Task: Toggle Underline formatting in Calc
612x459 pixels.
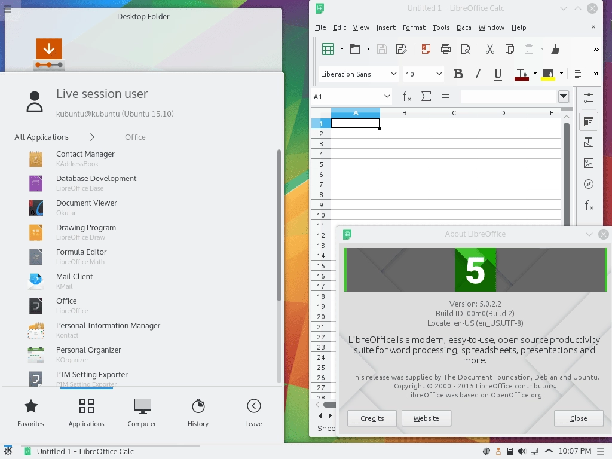Action: pos(498,74)
